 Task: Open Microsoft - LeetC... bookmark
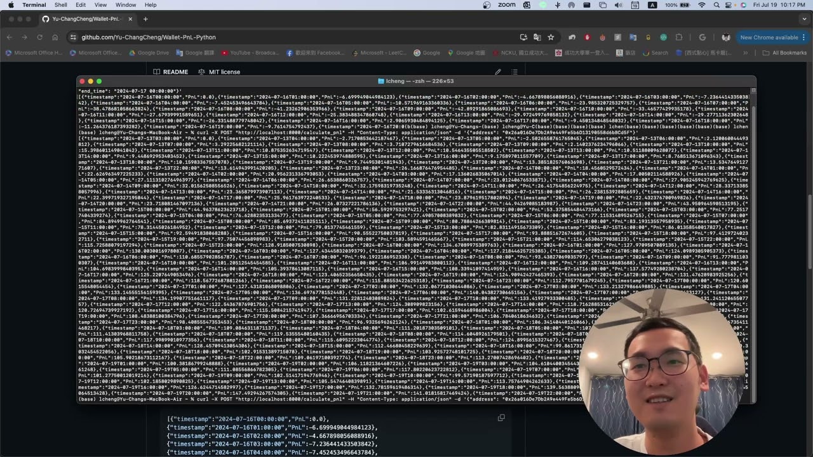379,53
